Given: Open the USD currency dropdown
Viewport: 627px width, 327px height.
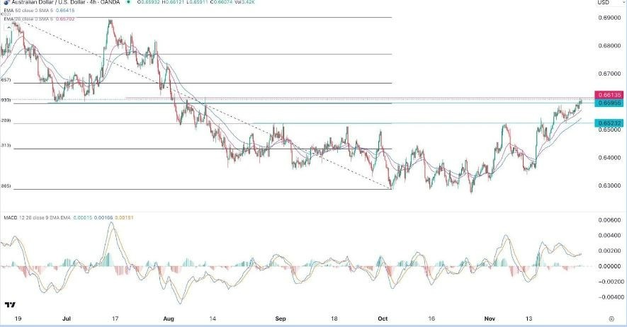Looking at the screenshot, I should [609, 2].
